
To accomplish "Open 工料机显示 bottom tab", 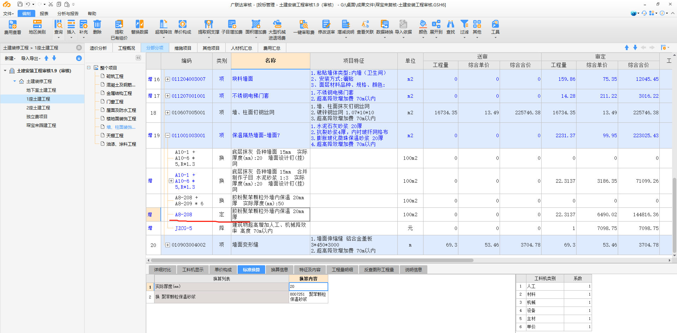I will pyautogui.click(x=193, y=270).
